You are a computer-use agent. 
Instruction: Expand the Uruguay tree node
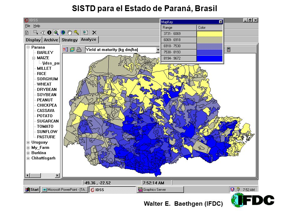pyautogui.click(x=28, y=142)
